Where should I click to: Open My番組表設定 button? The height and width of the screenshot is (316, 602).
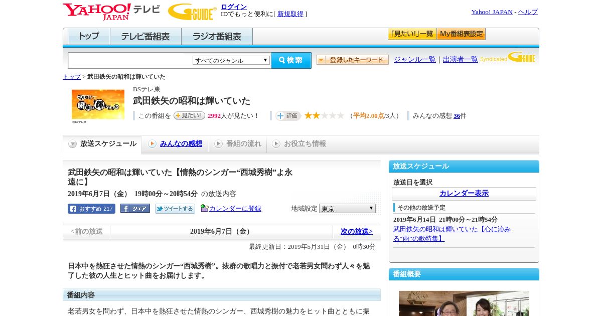tap(461, 34)
